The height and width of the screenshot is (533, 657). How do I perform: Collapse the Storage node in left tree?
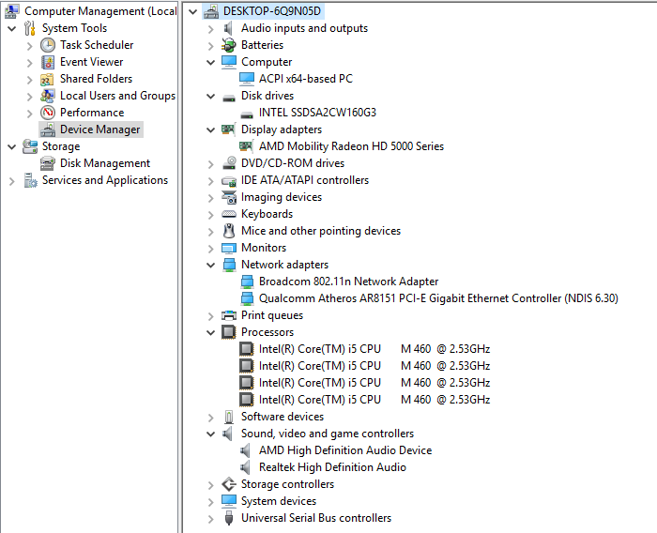tap(11, 147)
